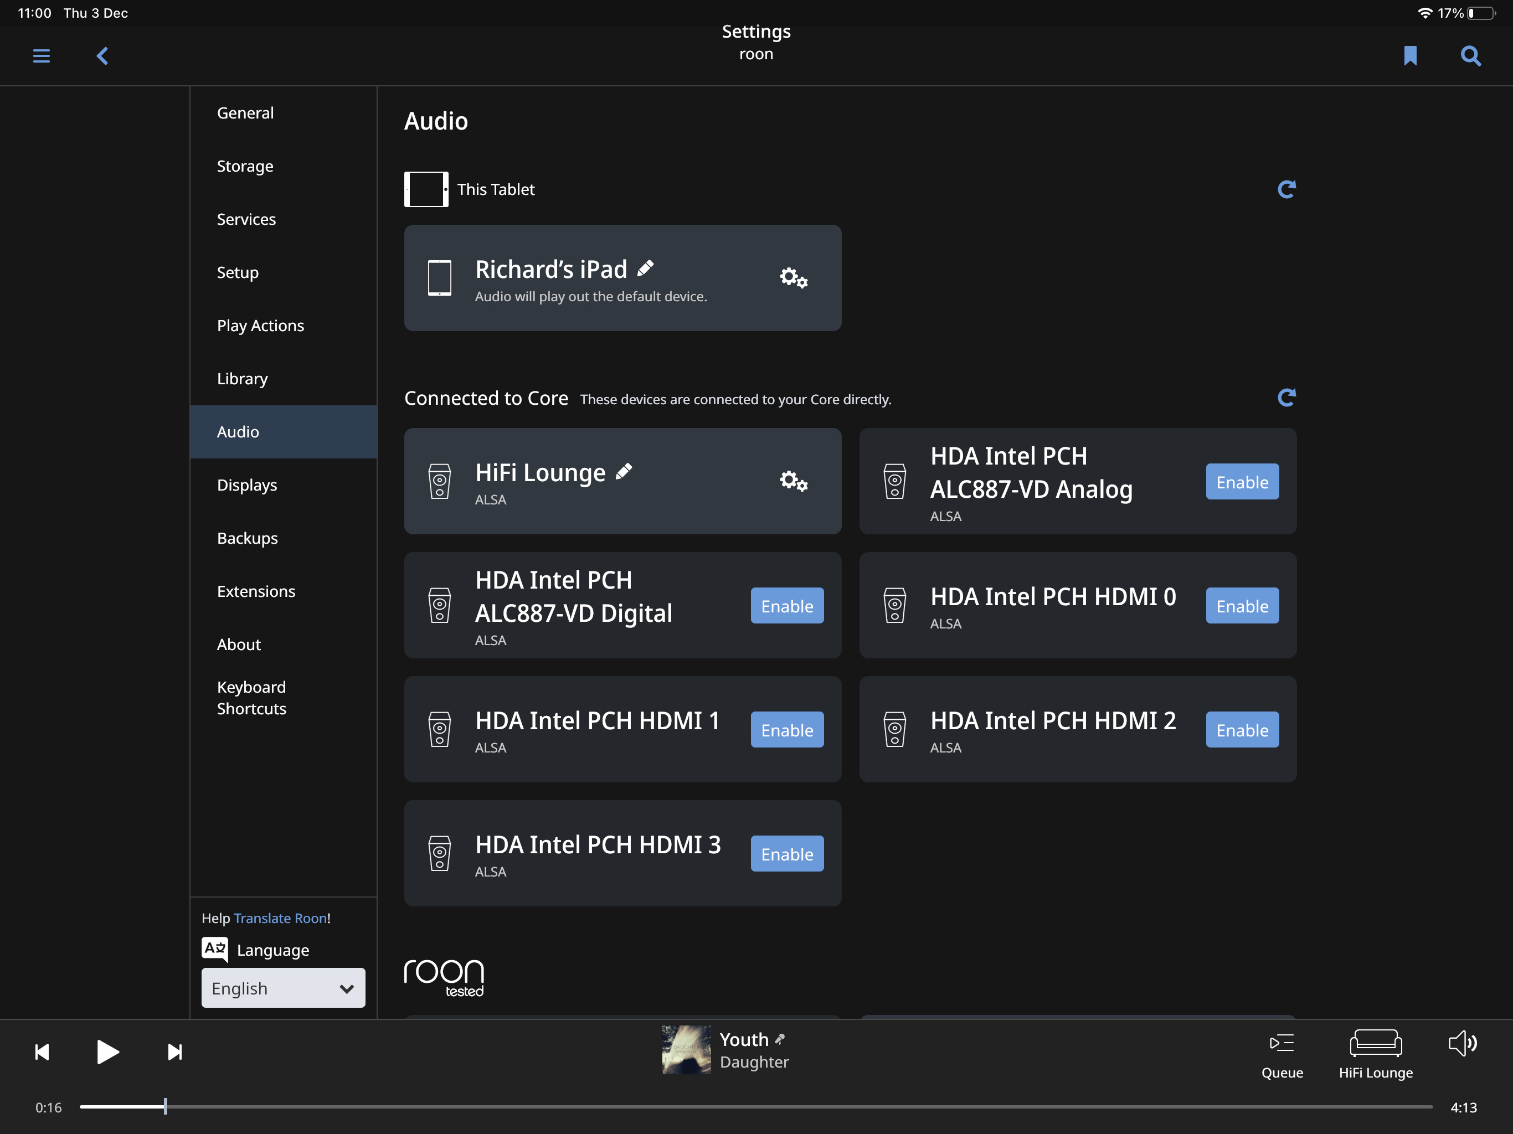
Task: Open the volume control speaker icon
Action: tap(1463, 1044)
